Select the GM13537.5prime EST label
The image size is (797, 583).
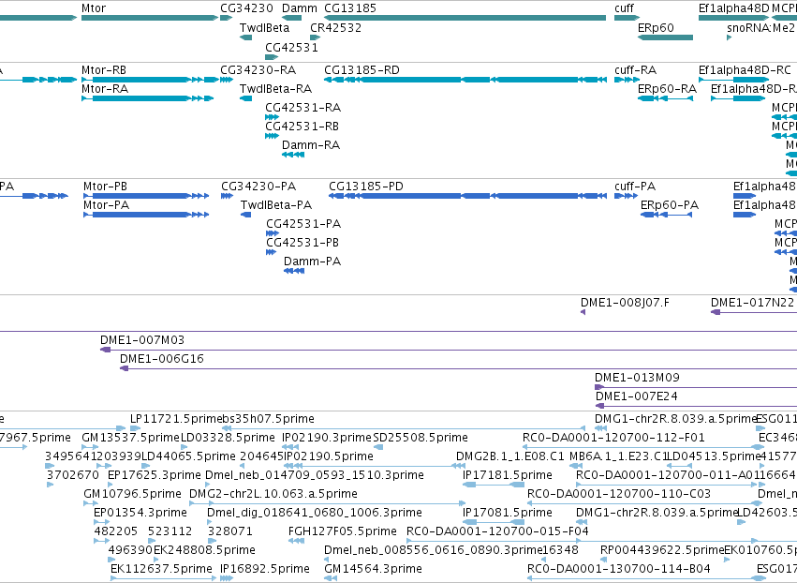click(131, 438)
